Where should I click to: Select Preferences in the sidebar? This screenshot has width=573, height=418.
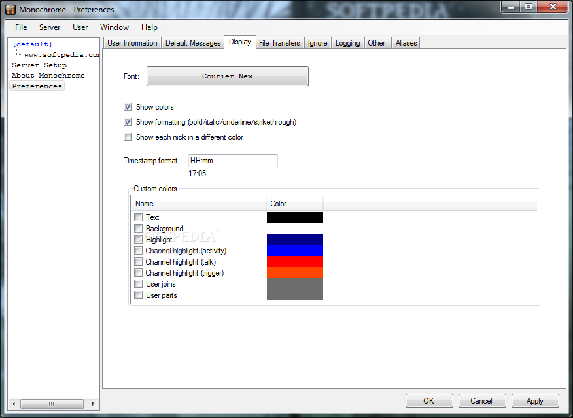37,86
